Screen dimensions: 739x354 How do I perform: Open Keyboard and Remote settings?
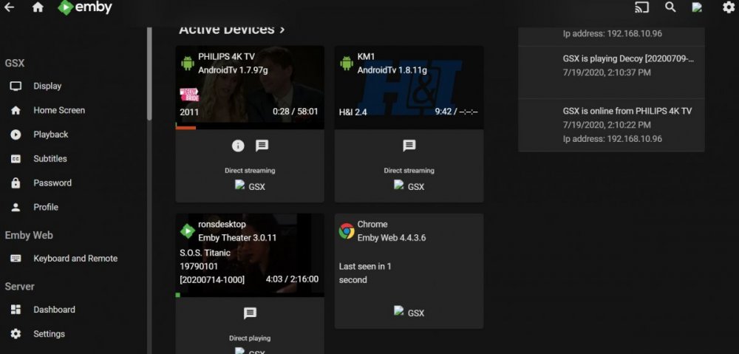73,259
